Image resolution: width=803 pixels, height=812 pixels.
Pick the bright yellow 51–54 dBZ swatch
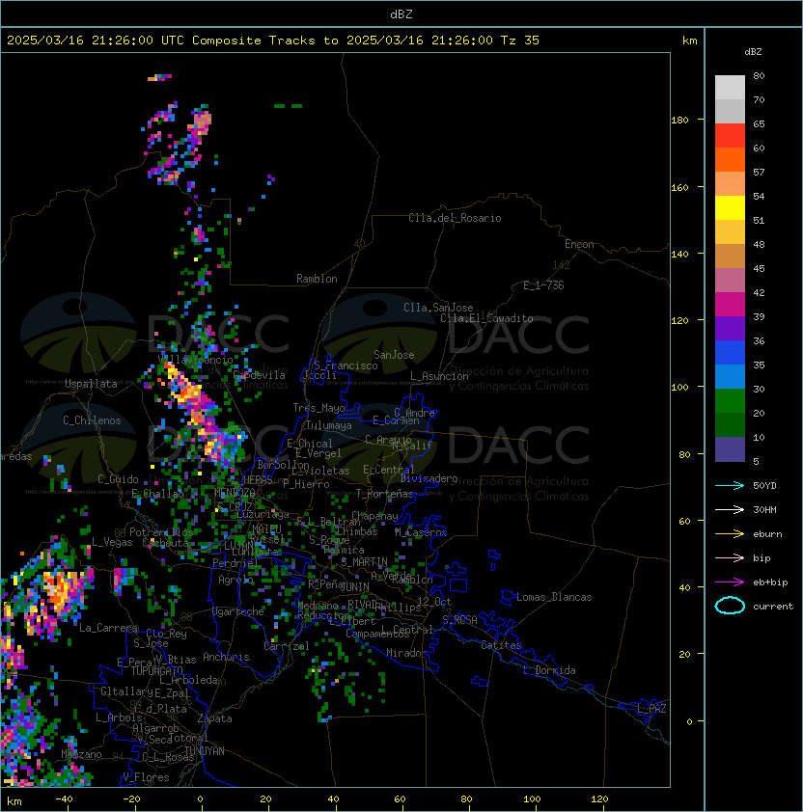point(730,207)
